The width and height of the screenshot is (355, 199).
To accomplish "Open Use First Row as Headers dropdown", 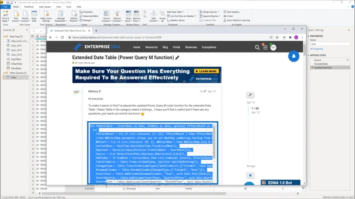I will click(x=181, y=16).
